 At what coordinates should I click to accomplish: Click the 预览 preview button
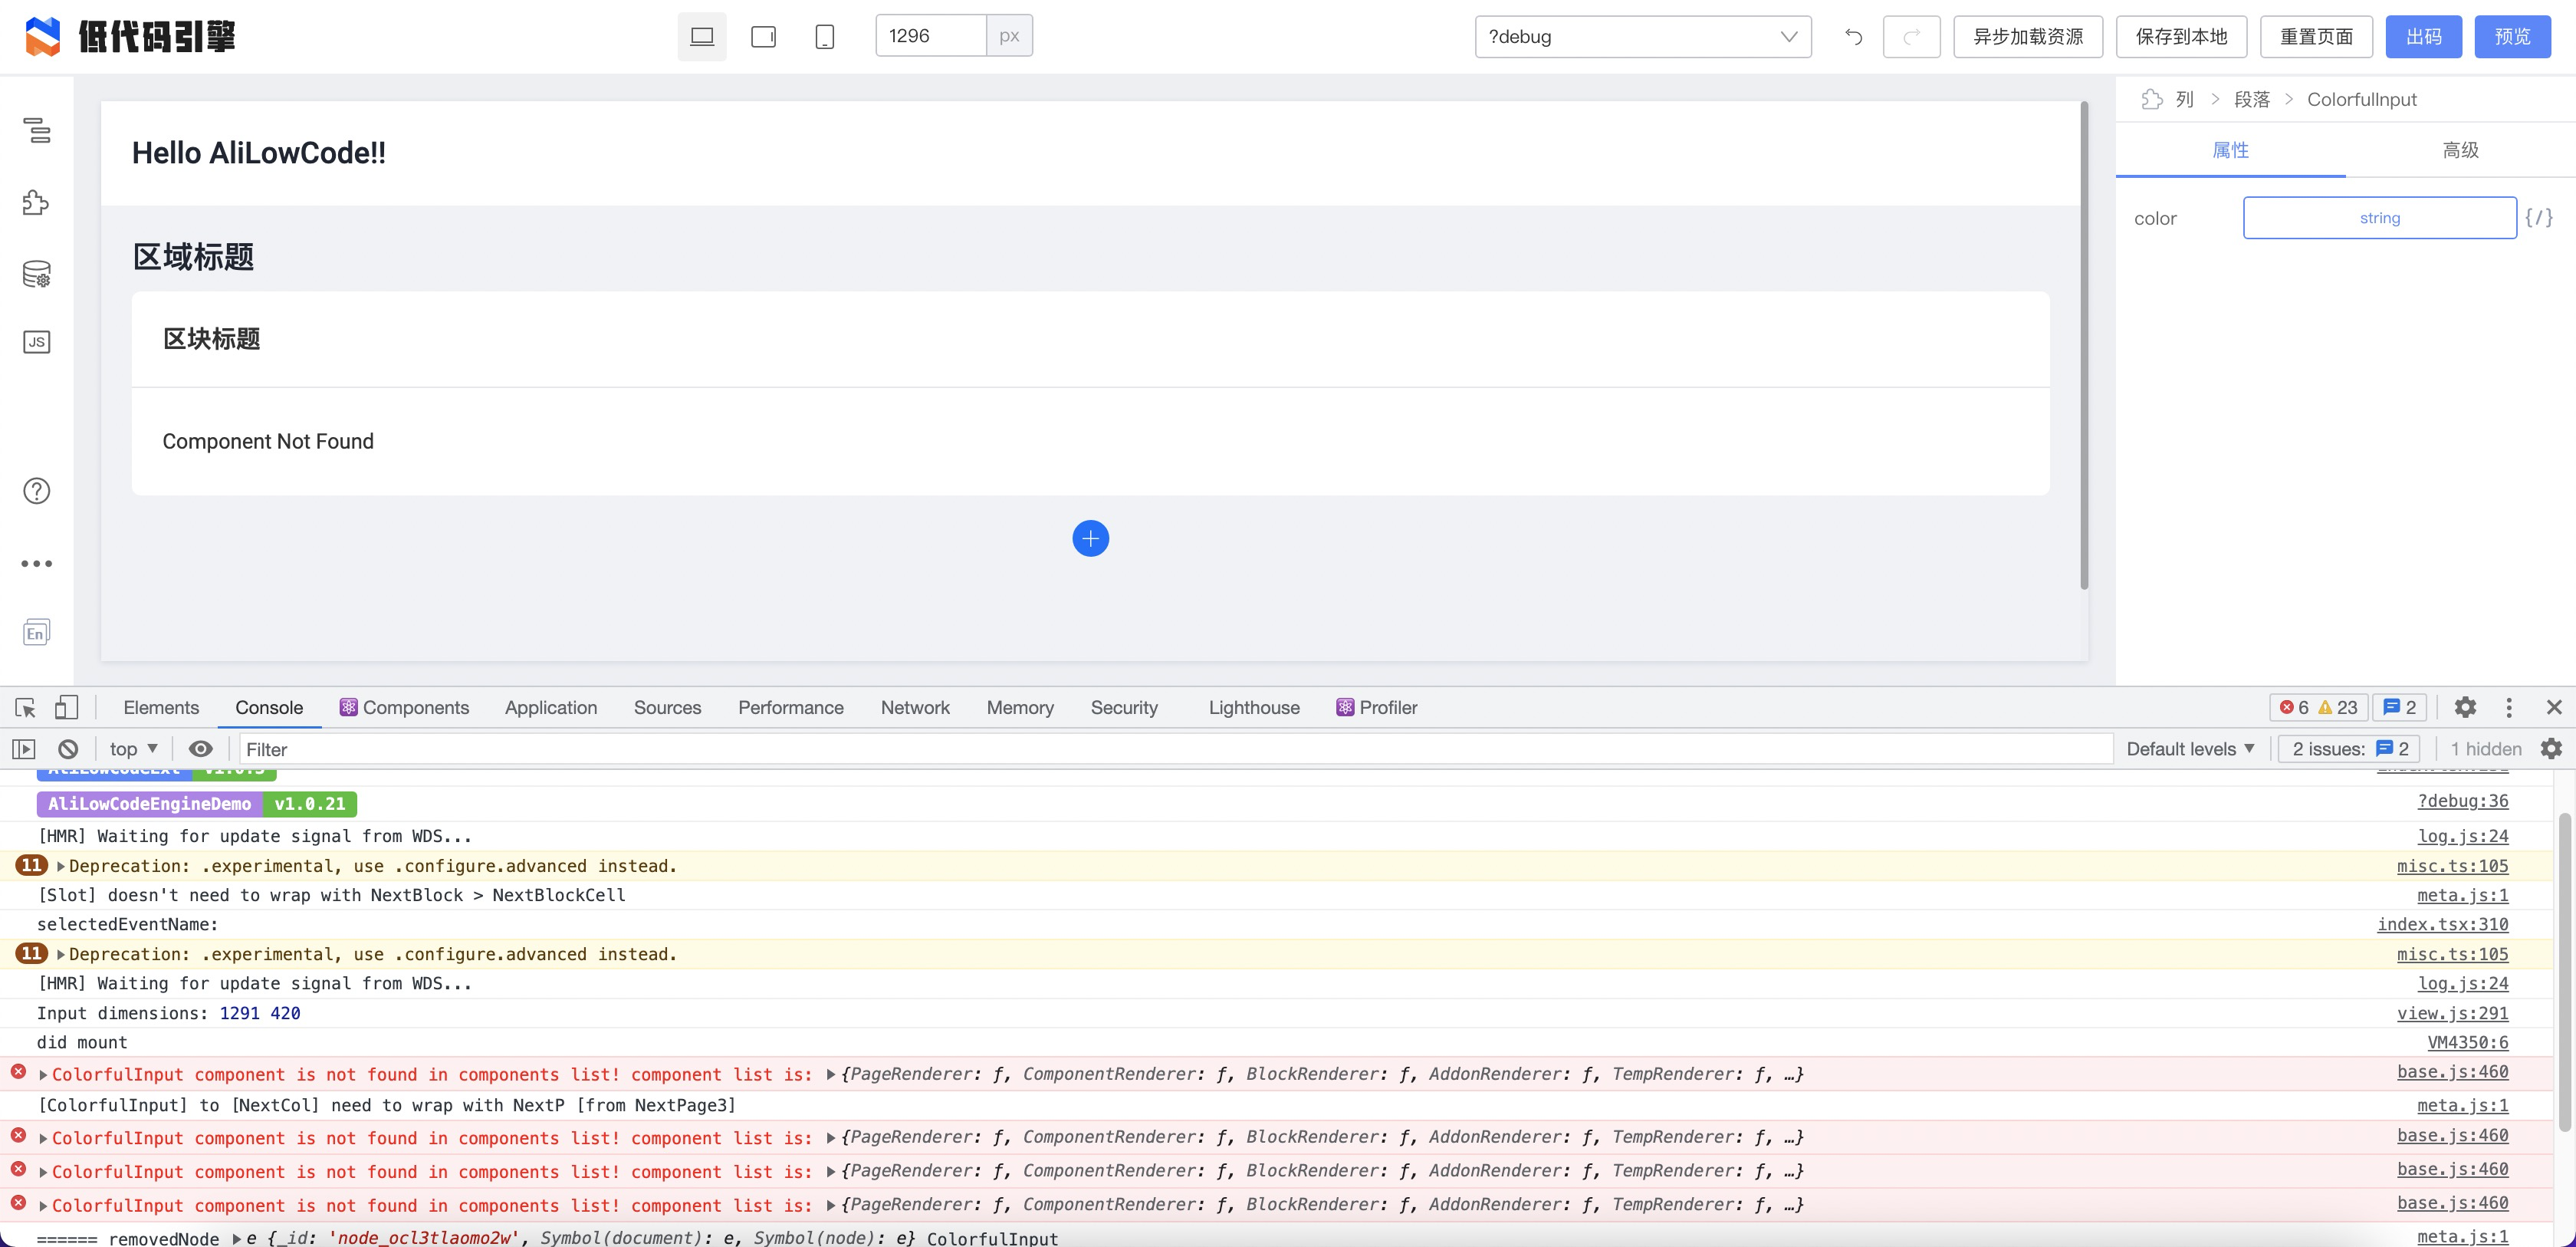click(x=2512, y=36)
